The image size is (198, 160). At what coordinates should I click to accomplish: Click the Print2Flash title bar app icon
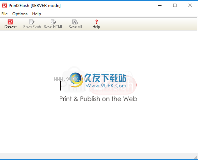[4, 5]
